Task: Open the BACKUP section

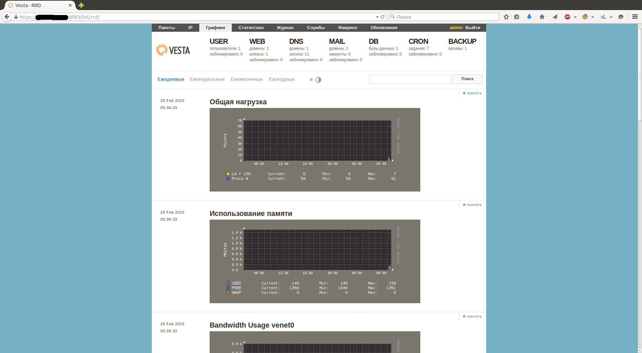Action: 462,41
